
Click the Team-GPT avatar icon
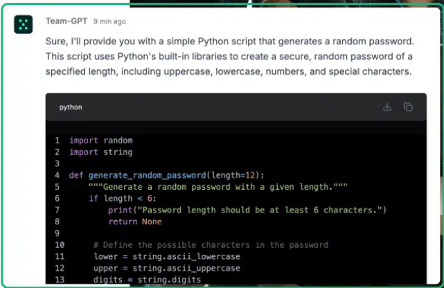(x=24, y=25)
